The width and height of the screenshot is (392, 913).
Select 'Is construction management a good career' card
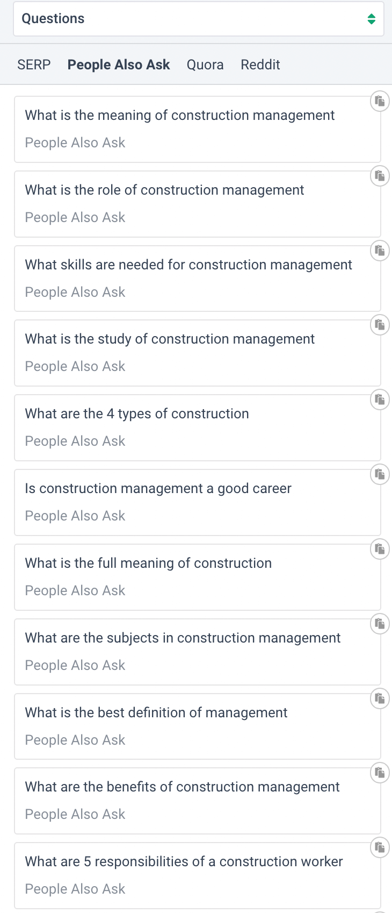pos(198,502)
